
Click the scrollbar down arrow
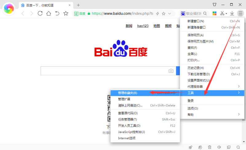click(x=244, y=142)
